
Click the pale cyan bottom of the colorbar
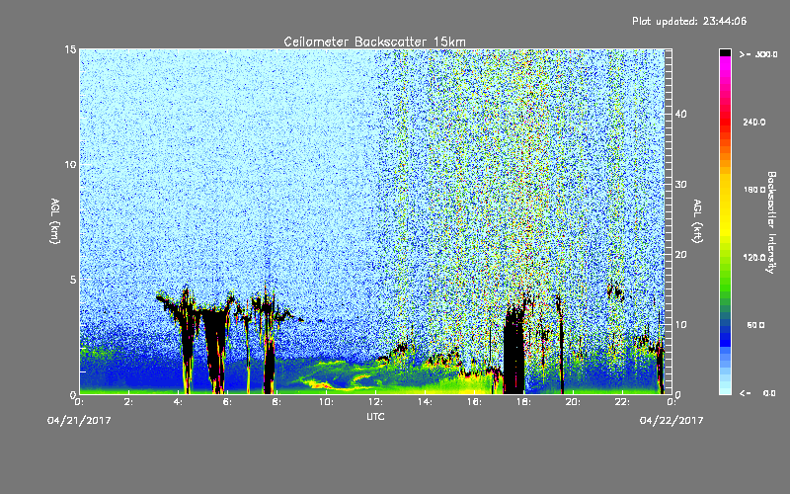click(725, 385)
